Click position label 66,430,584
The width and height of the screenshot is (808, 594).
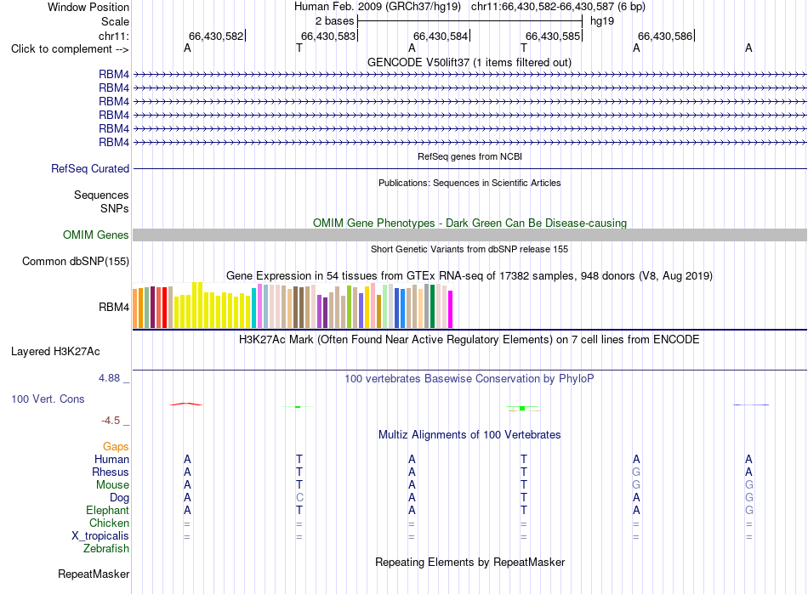[x=441, y=36]
